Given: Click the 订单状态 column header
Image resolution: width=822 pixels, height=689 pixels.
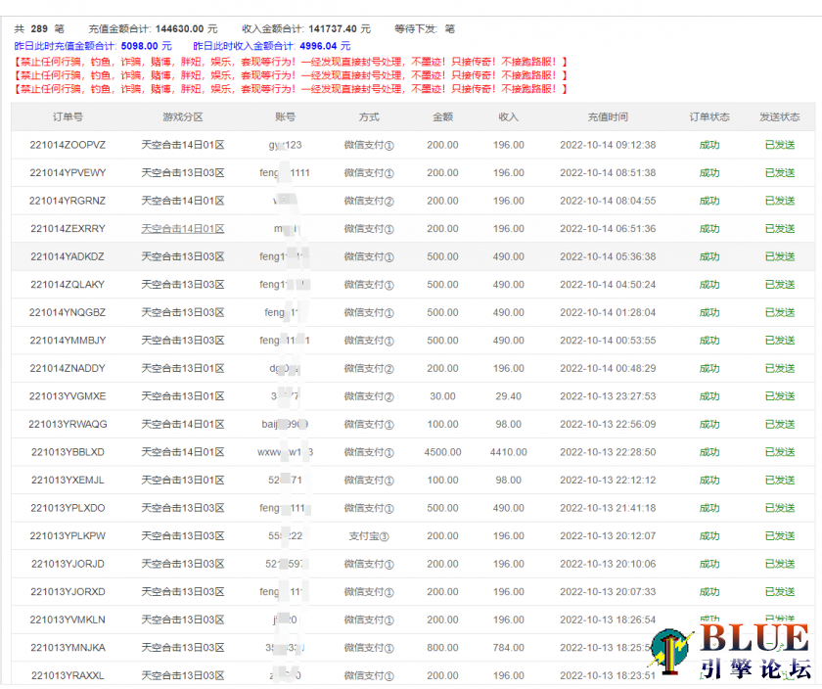Looking at the screenshot, I should click(709, 117).
